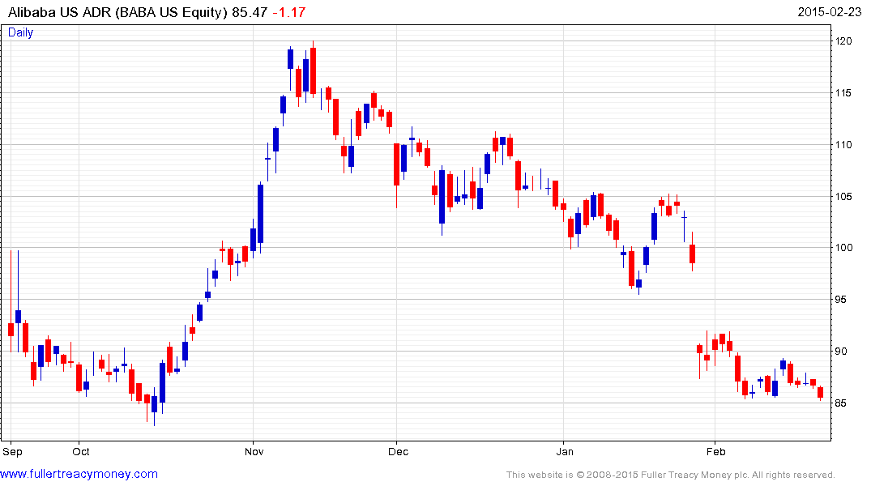Click the chart title 'Alibaba US ADR'

(60, 12)
